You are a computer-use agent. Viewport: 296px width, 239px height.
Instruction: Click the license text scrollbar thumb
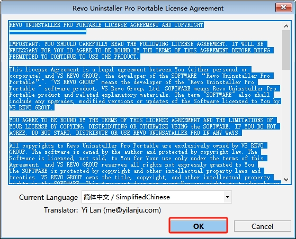286,50
